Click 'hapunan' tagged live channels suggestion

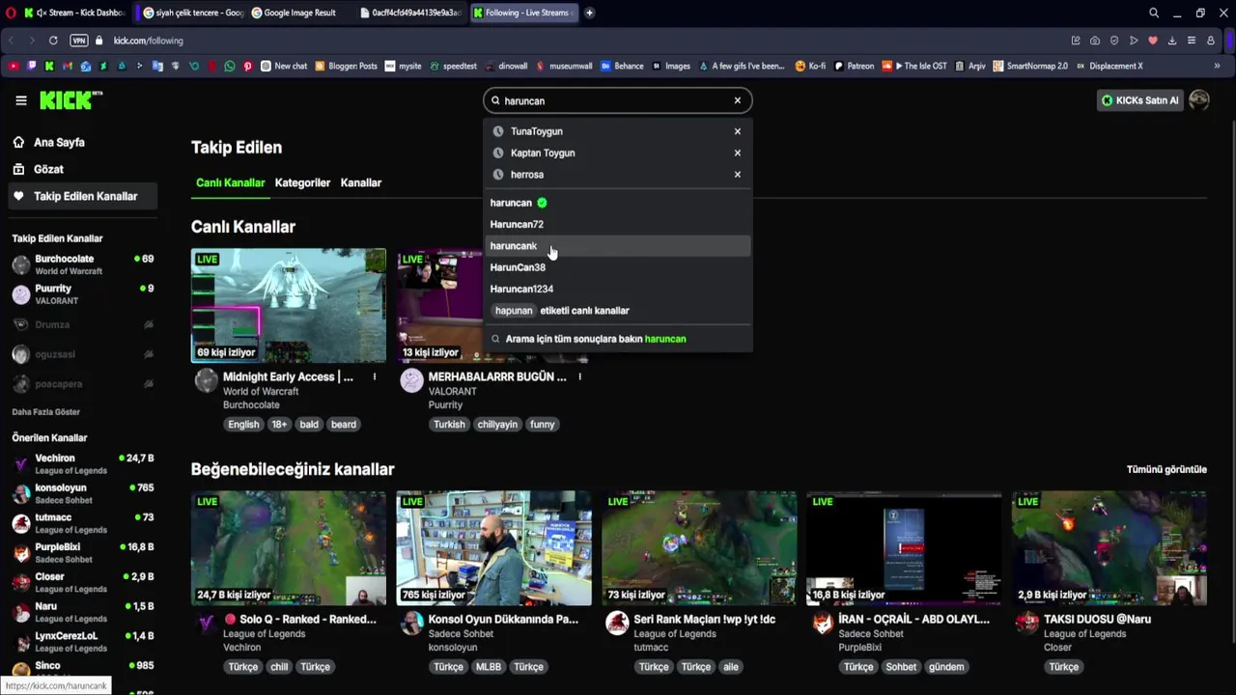[617, 311]
